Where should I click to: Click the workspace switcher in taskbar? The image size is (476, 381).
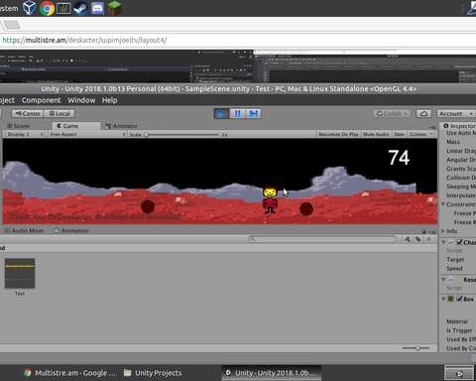coord(459,373)
